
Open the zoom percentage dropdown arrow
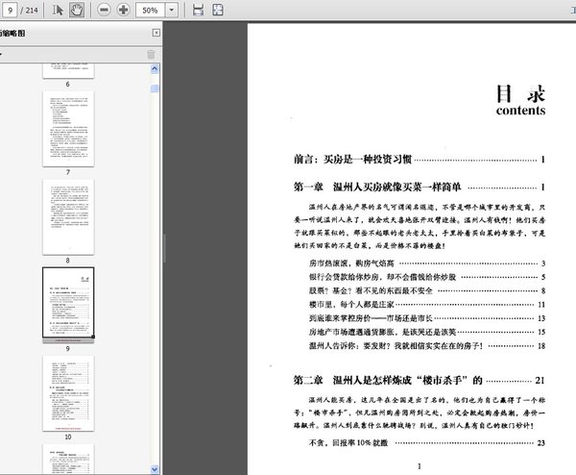(x=172, y=10)
